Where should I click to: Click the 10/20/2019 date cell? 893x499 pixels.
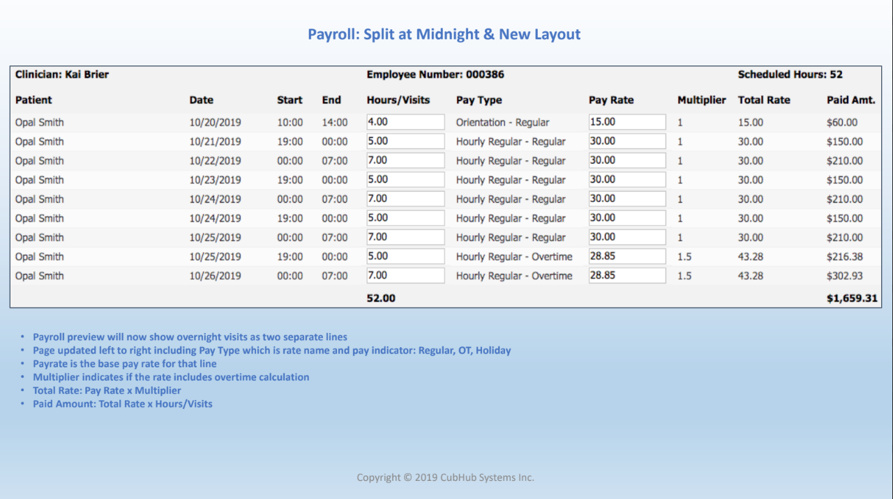(x=215, y=122)
